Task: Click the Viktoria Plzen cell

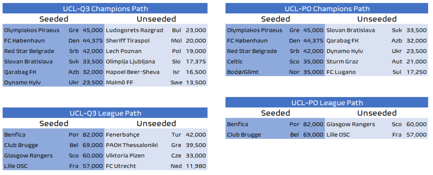Action: pos(125,156)
